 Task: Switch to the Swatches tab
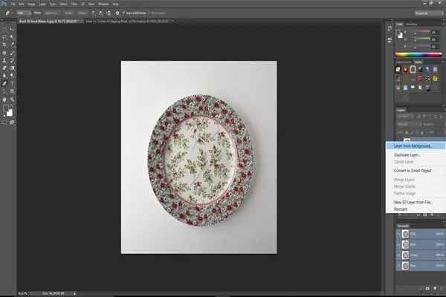tap(411, 25)
